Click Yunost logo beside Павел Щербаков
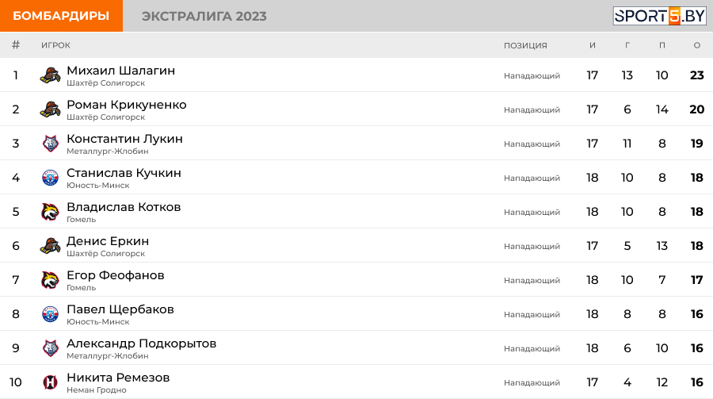Image resolution: width=713 pixels, height=399 pixels. (x=51, y=315)
